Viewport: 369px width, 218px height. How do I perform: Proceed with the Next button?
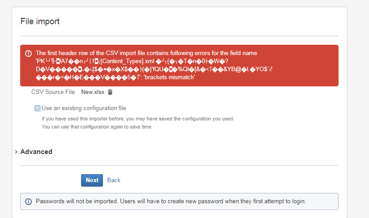point(92,180)
